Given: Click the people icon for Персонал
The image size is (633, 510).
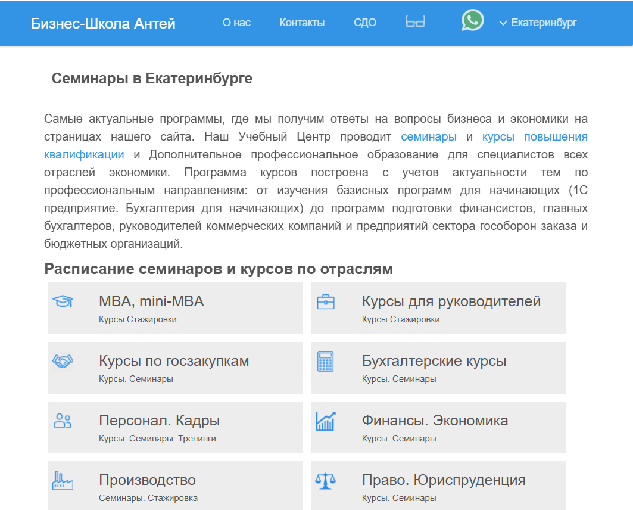Looking at the screenshot, I should coord(63,421).
